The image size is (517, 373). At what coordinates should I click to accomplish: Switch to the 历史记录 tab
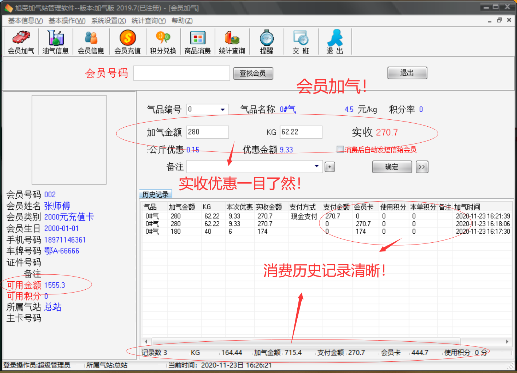[155, 194]
